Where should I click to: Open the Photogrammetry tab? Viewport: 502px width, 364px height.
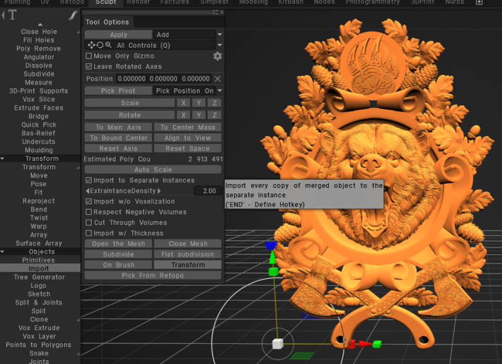coord(372,3)
